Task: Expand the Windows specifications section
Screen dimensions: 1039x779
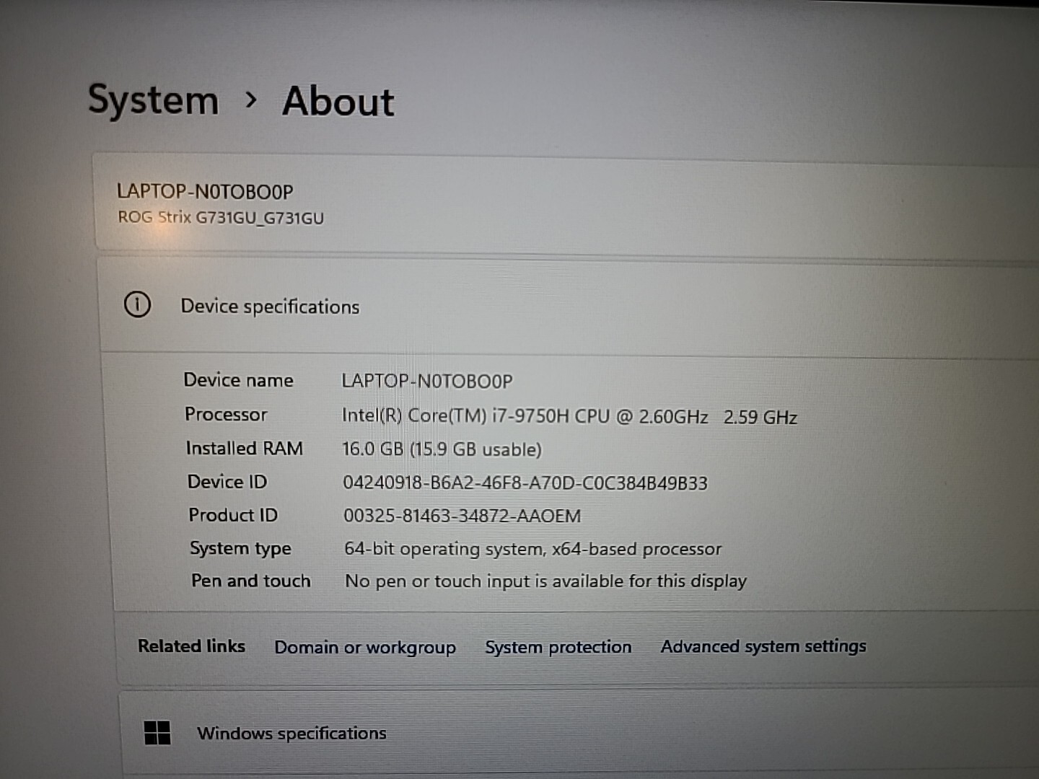Action: click(581, 734)
